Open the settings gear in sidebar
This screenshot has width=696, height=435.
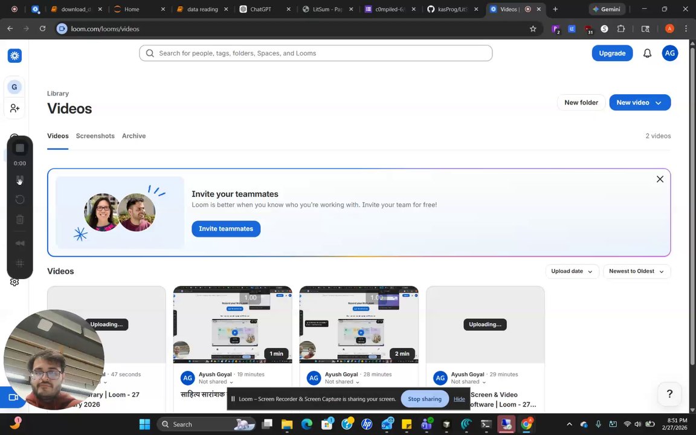(14, 282)
